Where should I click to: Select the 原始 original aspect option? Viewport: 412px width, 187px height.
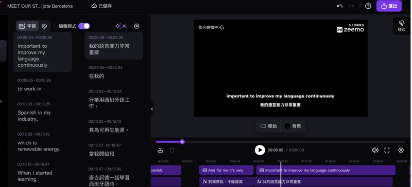pyautogui.click(x=268, y=126)
